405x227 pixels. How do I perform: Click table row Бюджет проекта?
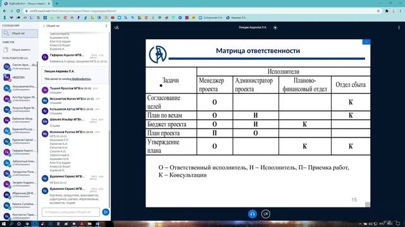[258, 124]
